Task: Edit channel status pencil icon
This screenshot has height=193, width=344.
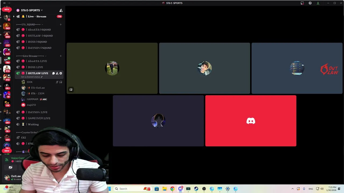Action: pyautogui.click(x=42, y=77)
